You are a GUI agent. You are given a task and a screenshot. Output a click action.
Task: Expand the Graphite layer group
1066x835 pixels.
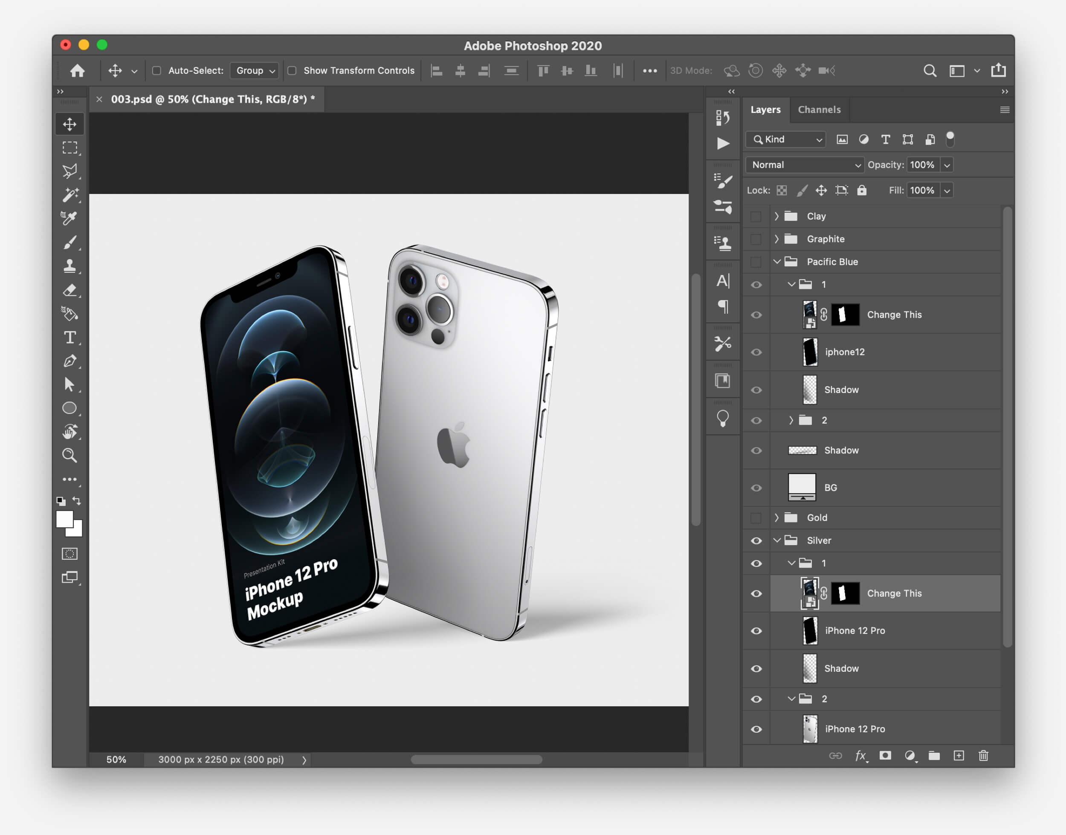776,239
